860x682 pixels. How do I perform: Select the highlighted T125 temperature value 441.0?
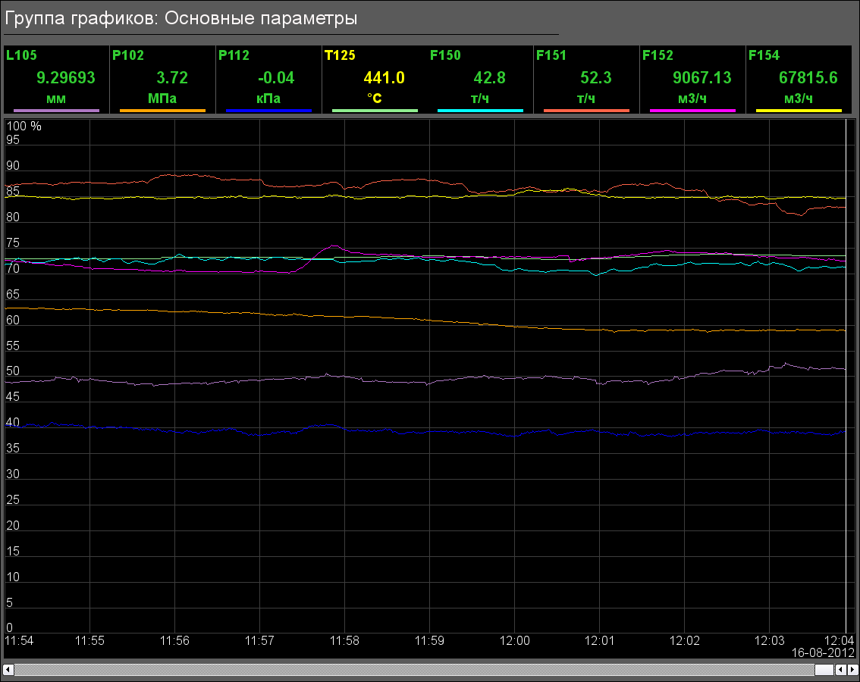point(384,78)
